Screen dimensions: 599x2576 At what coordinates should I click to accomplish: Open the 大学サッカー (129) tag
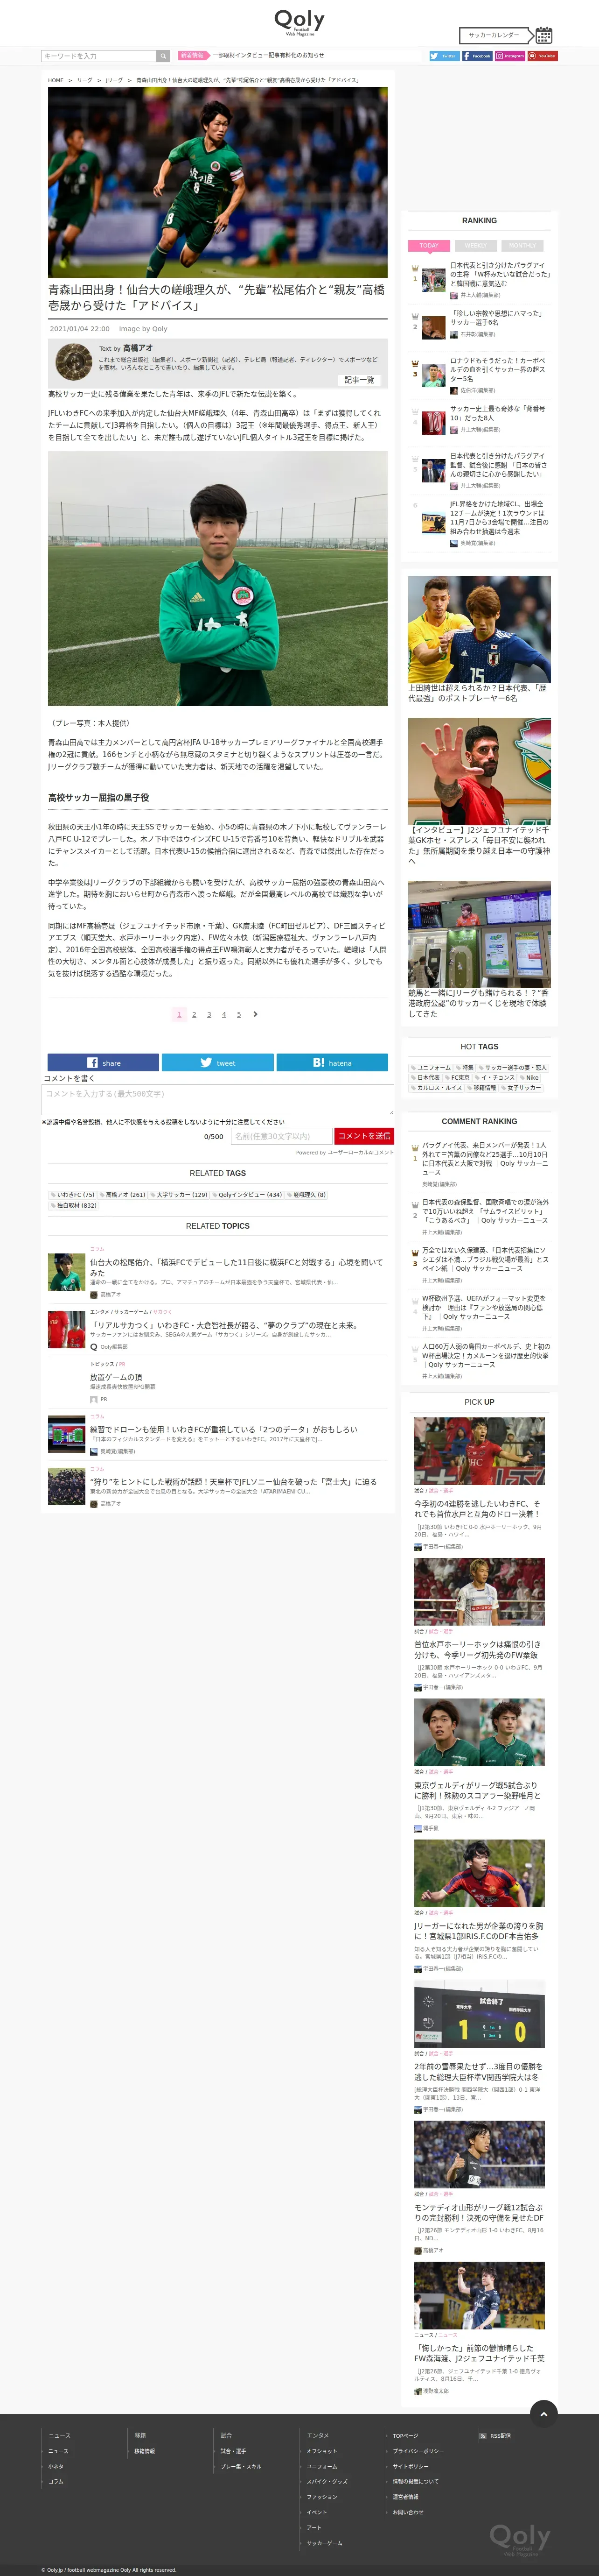click(x=180, y=1194)
